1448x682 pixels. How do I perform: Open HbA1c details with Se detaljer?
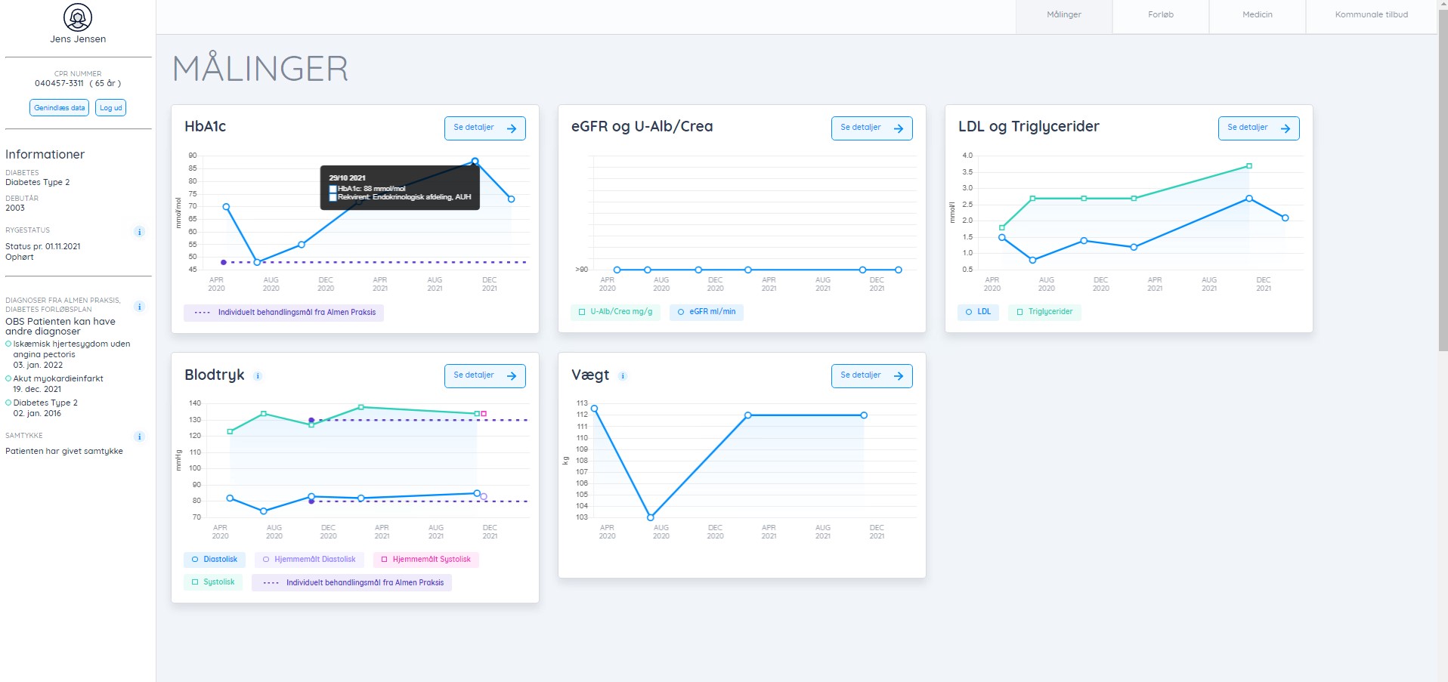click(484, 128)
